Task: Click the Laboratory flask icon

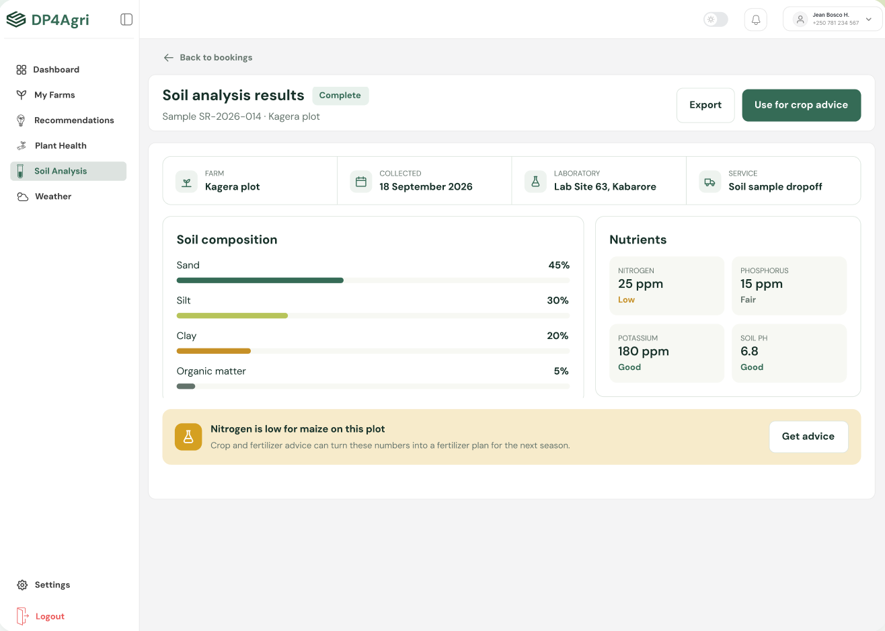Action: coord(535,182)
